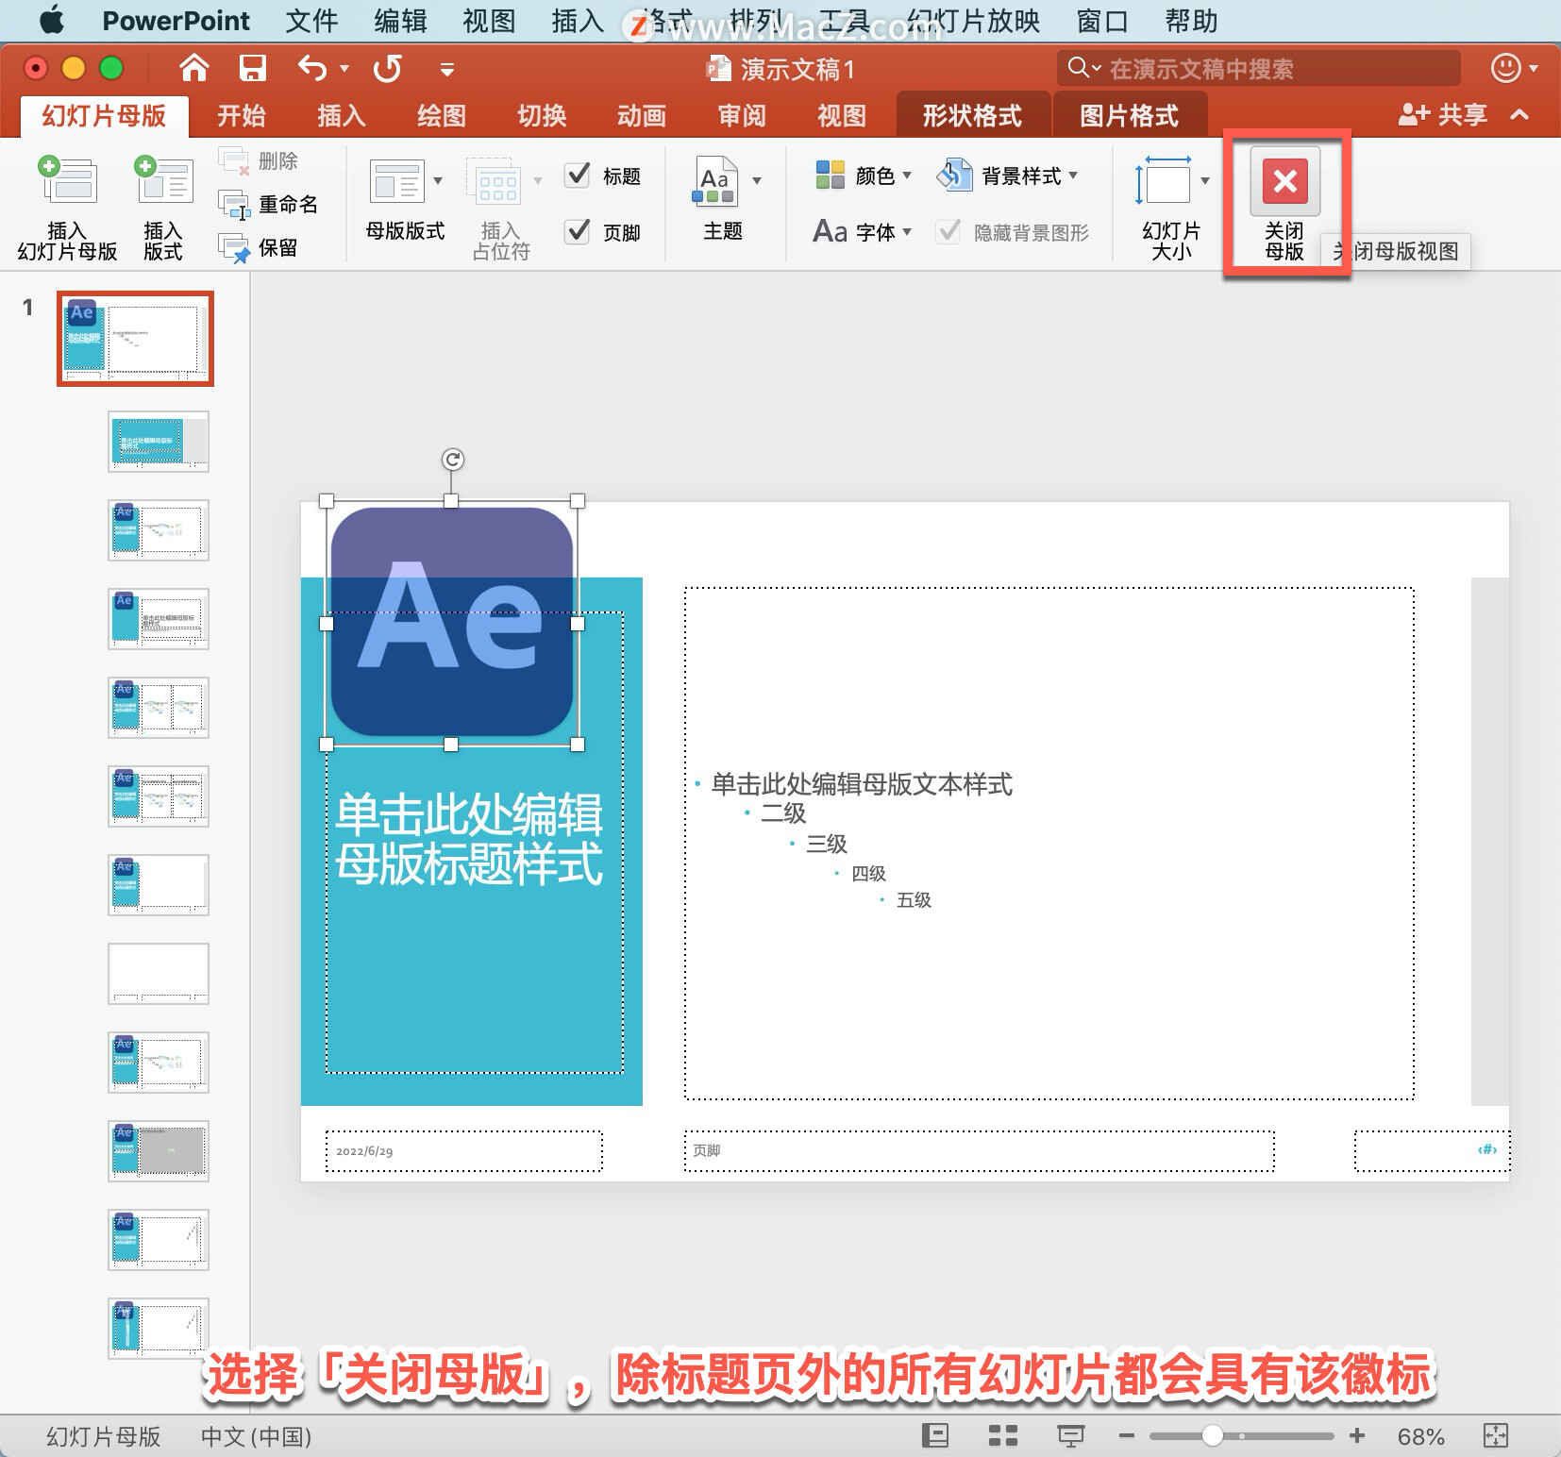The image size is (1561, 1457).
Task: Switch to the Slide Master tab
Action: (104, 116)
